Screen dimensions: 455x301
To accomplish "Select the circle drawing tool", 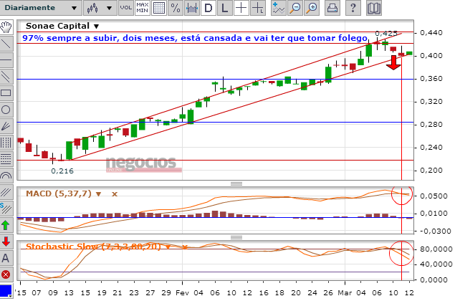I will (x=6, y=110).
